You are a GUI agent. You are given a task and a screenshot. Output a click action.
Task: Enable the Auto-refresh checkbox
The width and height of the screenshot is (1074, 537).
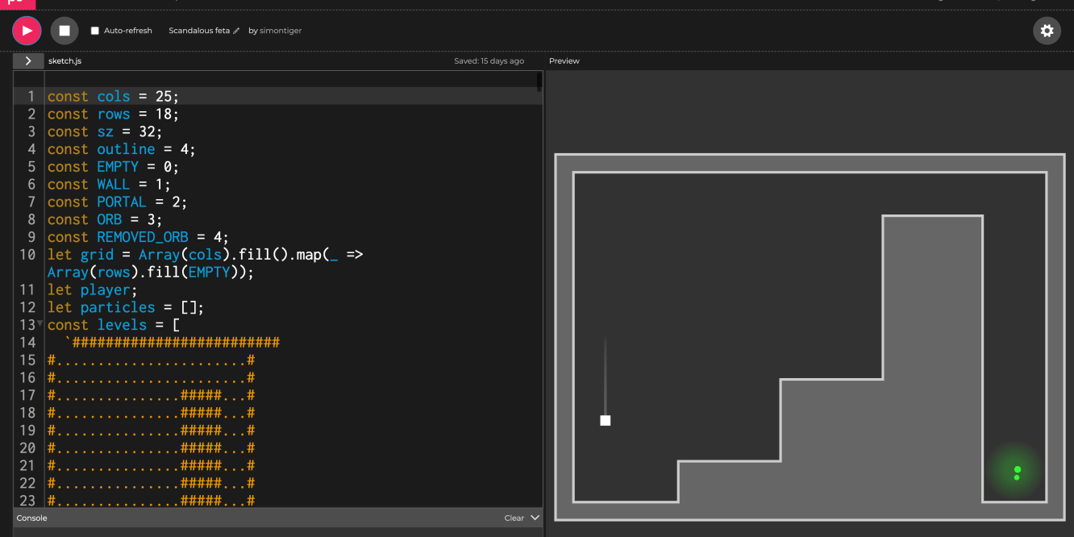tap(95, 31)
